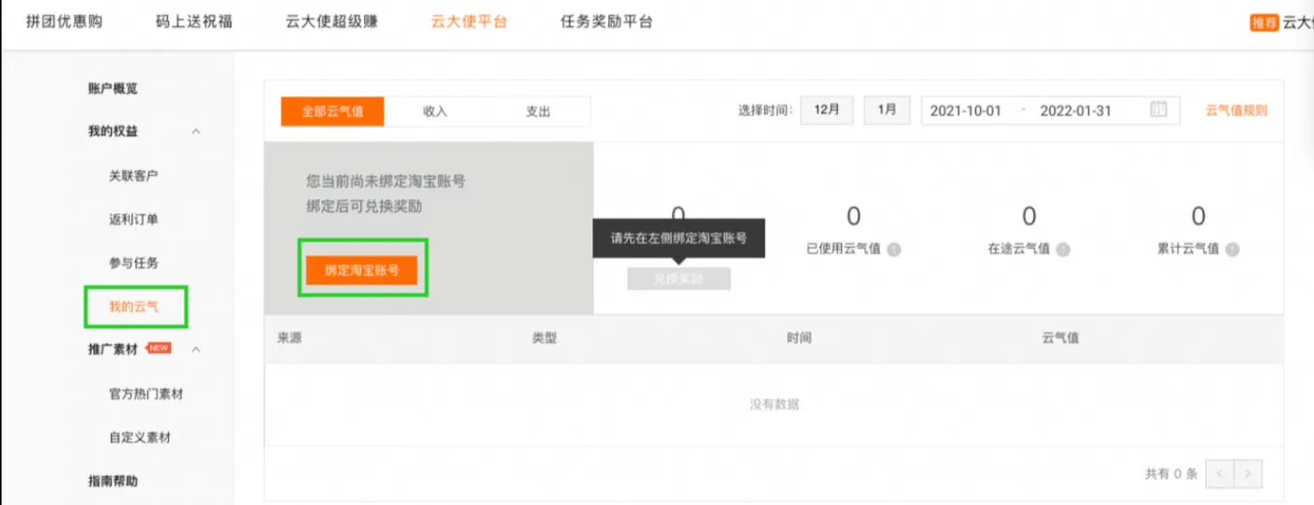This screenshot has height=505, width=1314.
Task: Click help icon beside 在途云气值
Action: coord(1063,250)
